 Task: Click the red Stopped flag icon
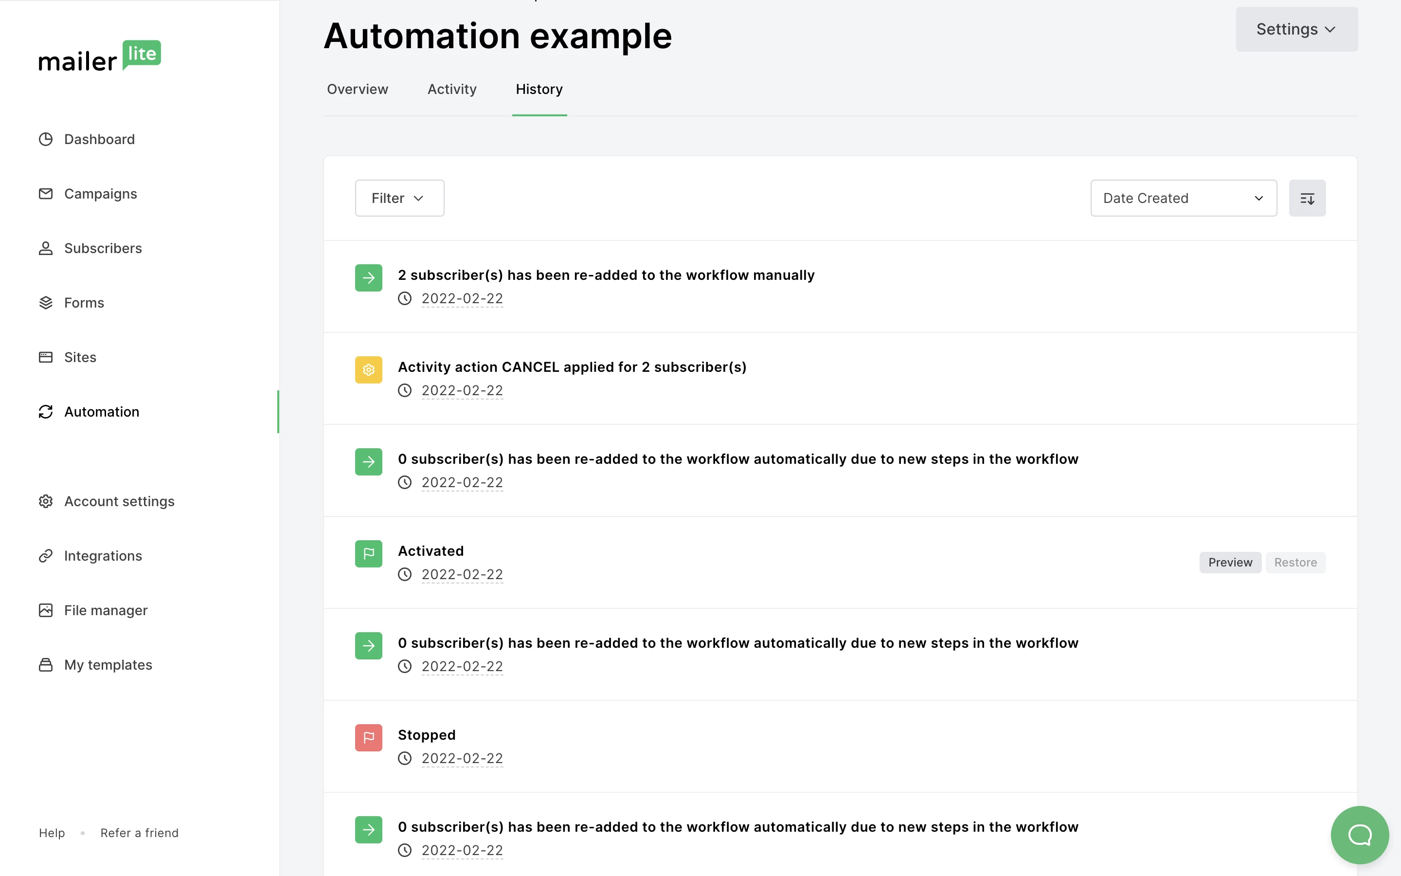point(368,737)
